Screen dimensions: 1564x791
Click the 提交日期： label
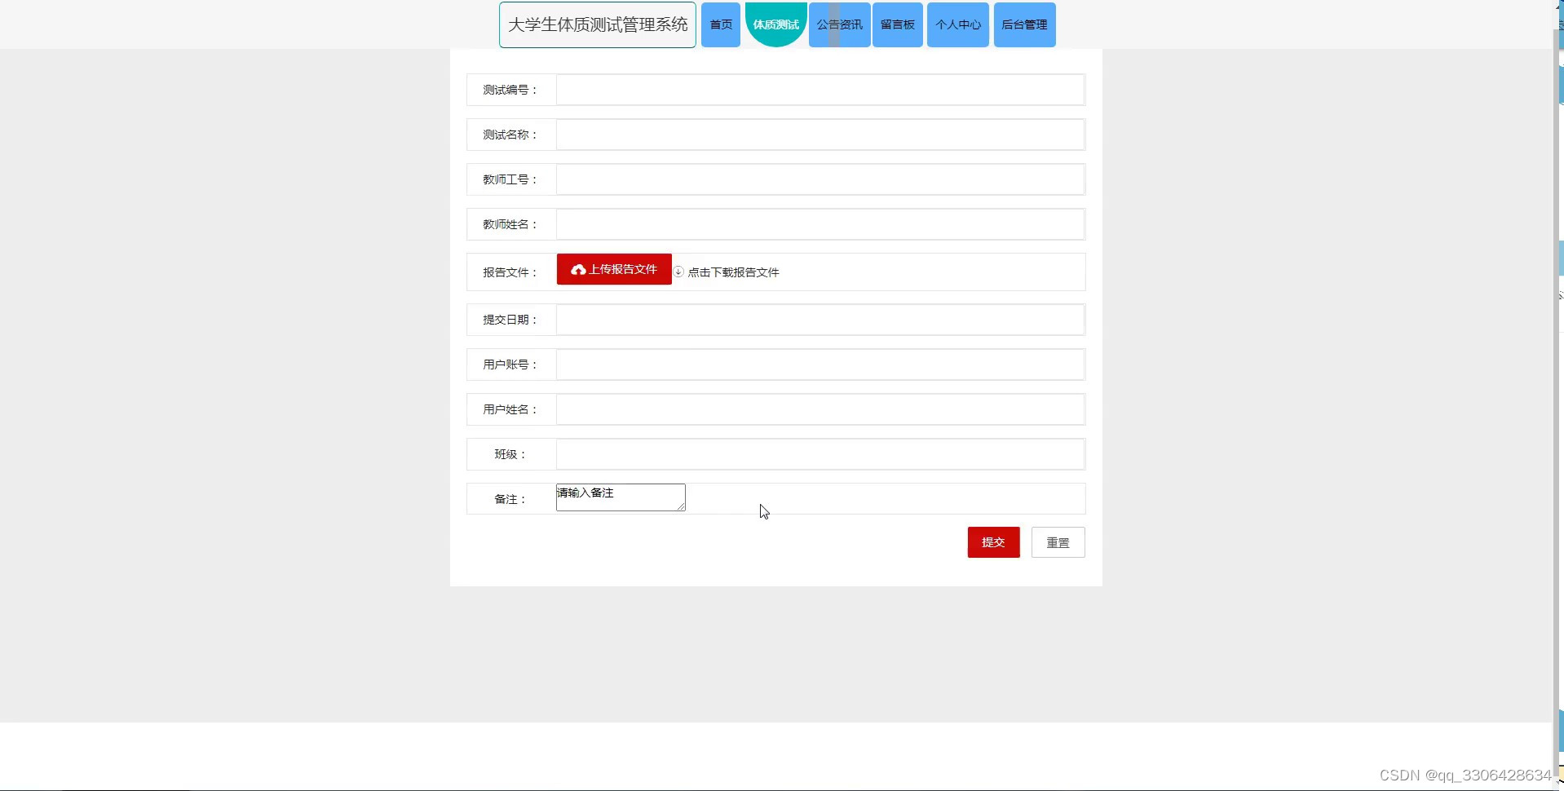[510, 320]
